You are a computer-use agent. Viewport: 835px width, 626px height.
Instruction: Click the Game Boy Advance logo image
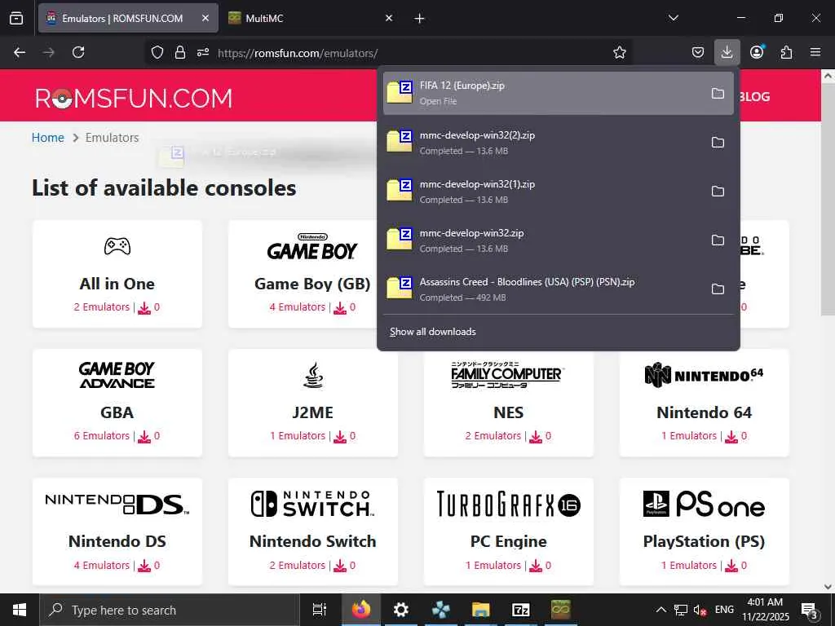click(x=117, y=375)
